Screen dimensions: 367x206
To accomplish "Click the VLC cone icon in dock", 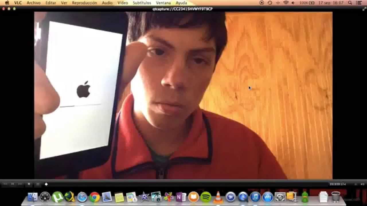I will tap(218, 197).
